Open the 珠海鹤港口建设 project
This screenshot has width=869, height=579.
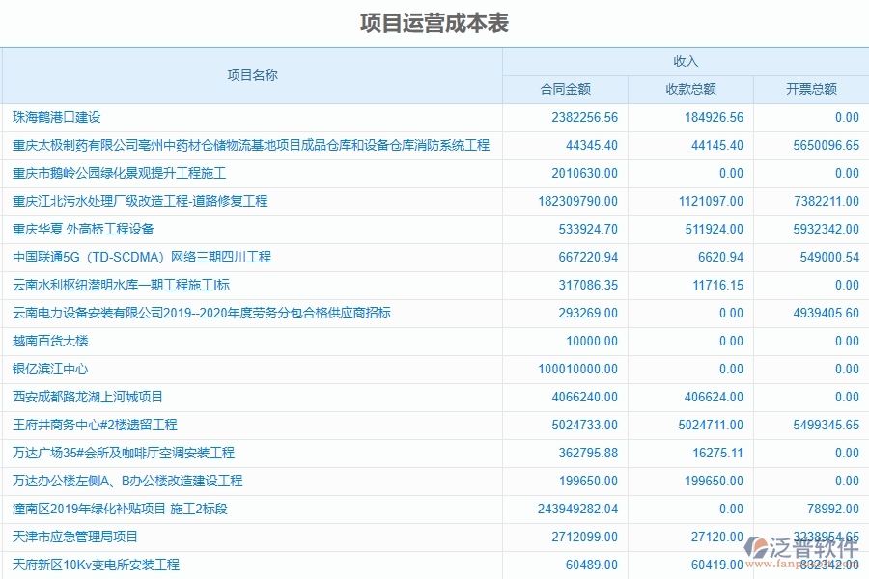[x=58, y=117]
